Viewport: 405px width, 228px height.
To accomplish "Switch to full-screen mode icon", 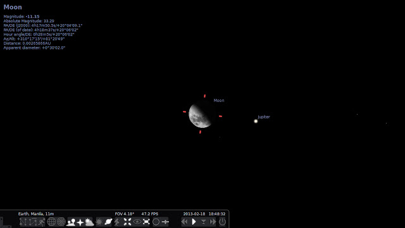I will pyautogui.click(x=146, y=222).
